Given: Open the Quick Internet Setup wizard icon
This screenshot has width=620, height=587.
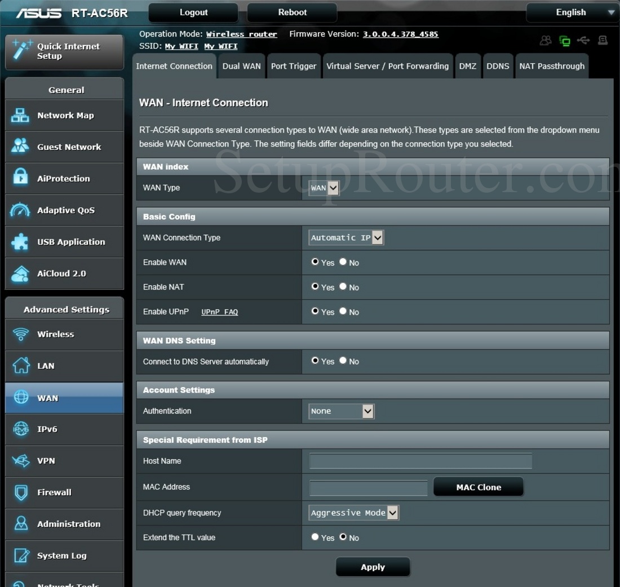Looking at the screenshot, I should pyautogui.click(x=20, y=51).
